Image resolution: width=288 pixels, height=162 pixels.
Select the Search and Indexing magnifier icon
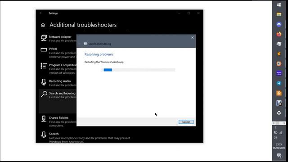pos(44,94)
